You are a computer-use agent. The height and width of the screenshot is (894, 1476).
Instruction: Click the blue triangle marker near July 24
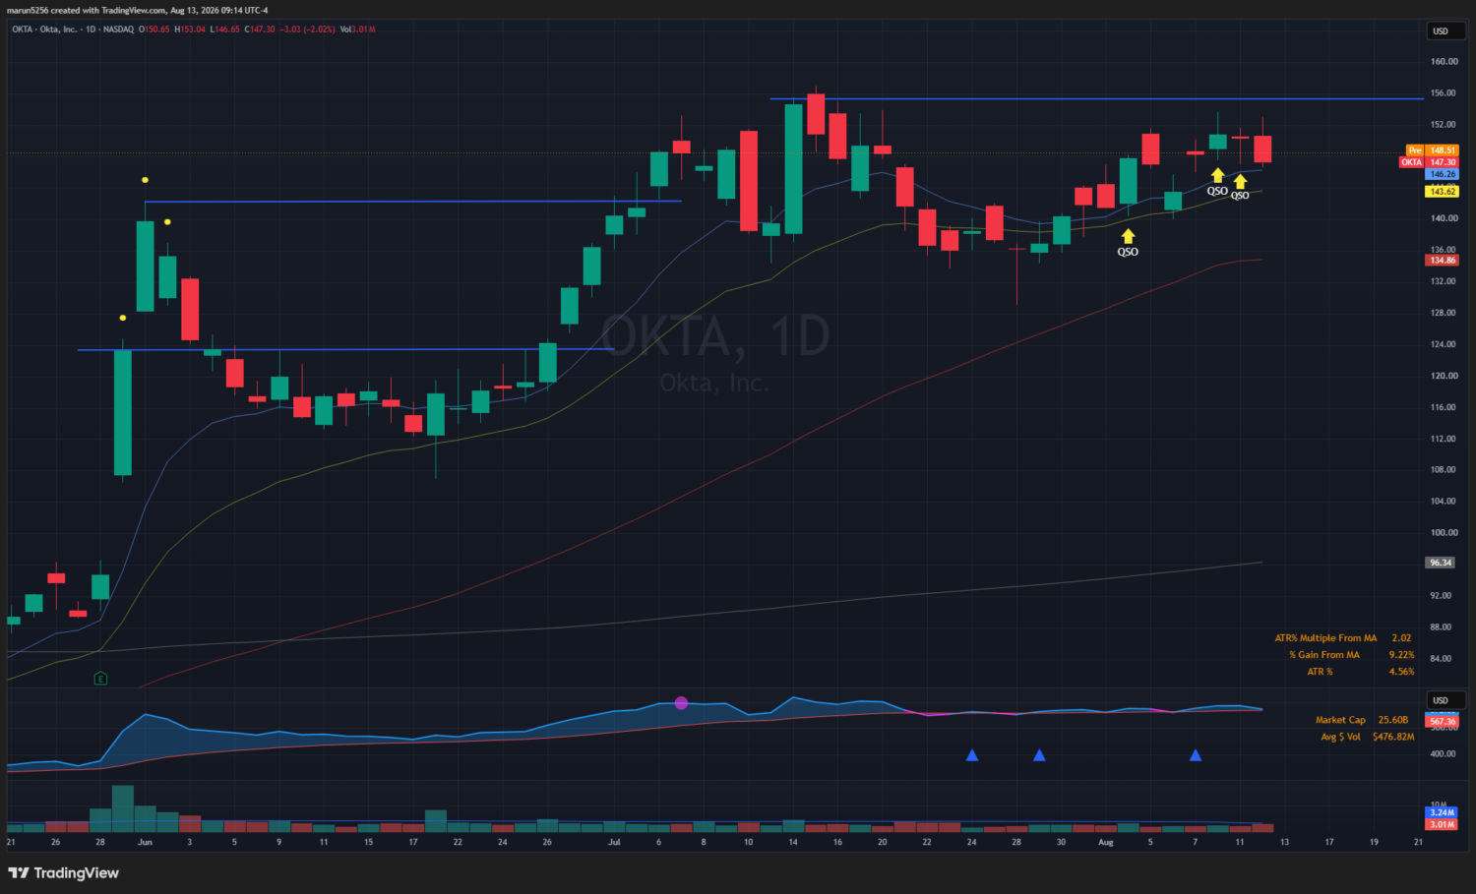pyautogui.click(x=972, y=755)
